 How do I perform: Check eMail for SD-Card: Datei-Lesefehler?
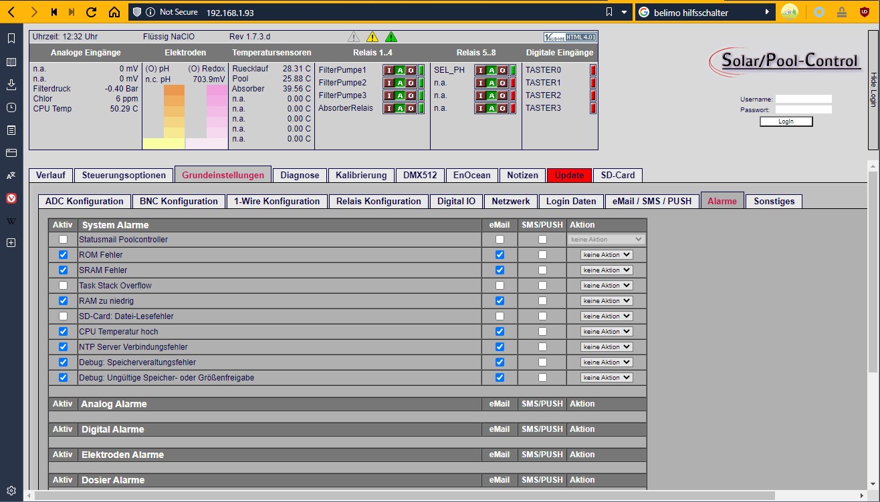[500, 316]
